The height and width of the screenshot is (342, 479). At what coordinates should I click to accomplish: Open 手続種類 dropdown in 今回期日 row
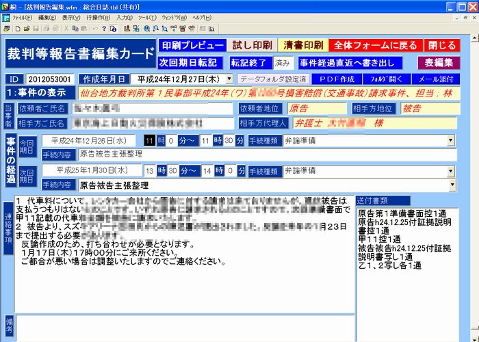[x=451, y=140]
